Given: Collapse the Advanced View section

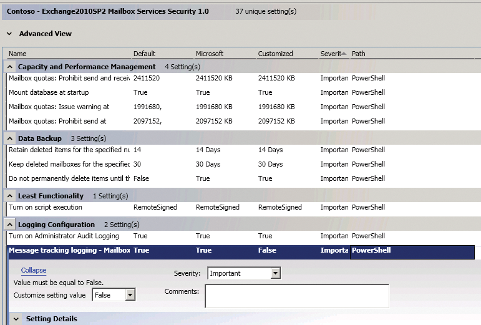Looking at the screenshot, I should [x=9, y=34].
